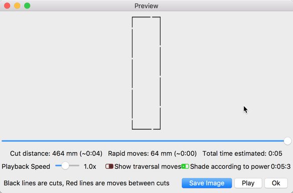Confirm with the Ok button
The height and width of the screenshot is (193, 293).
276,183
